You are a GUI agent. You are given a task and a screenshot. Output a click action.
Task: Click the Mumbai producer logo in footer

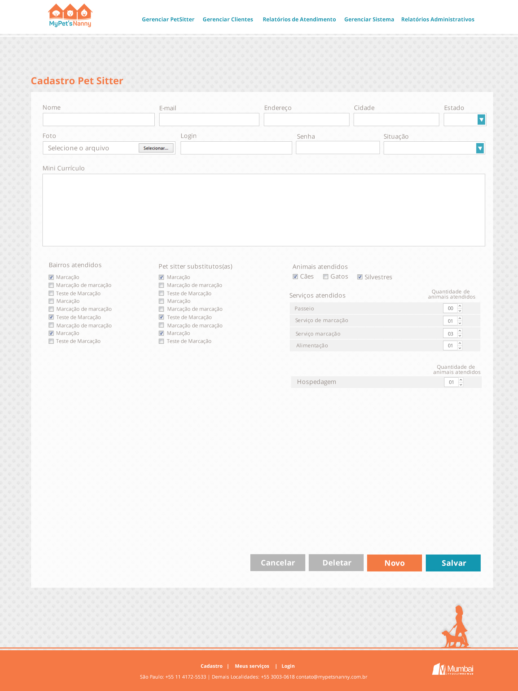tap(453, 669)
